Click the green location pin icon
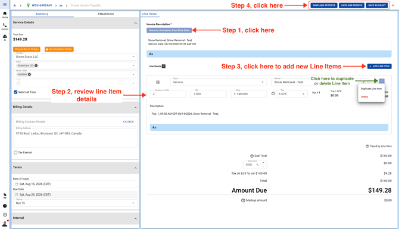Screen dimensions: 399x229 pos(28,5)
